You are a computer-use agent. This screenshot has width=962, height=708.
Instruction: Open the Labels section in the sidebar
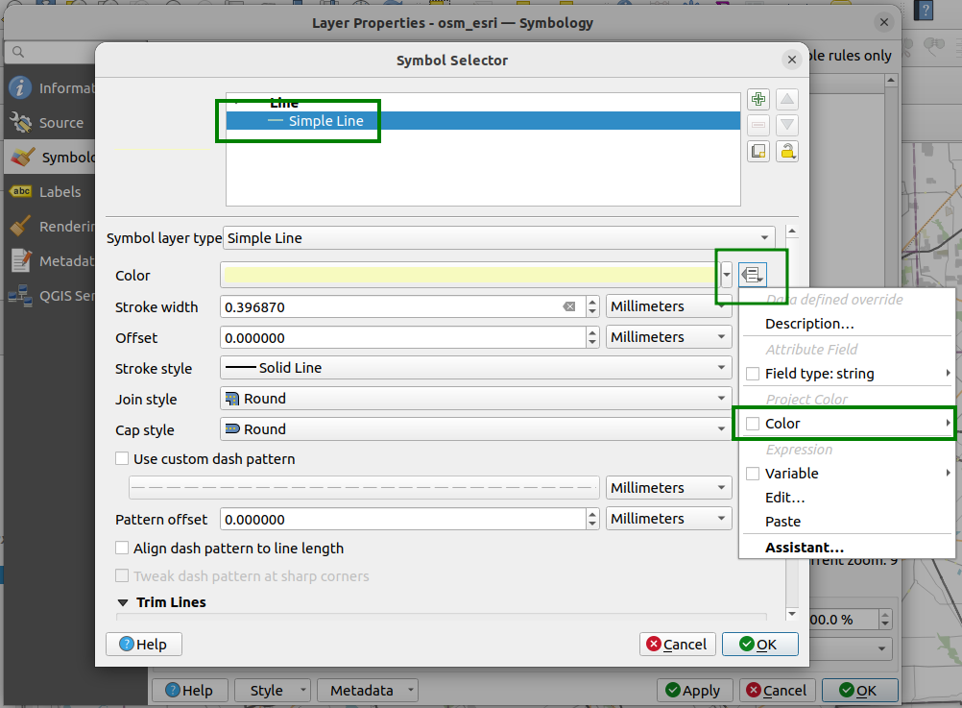60,192
